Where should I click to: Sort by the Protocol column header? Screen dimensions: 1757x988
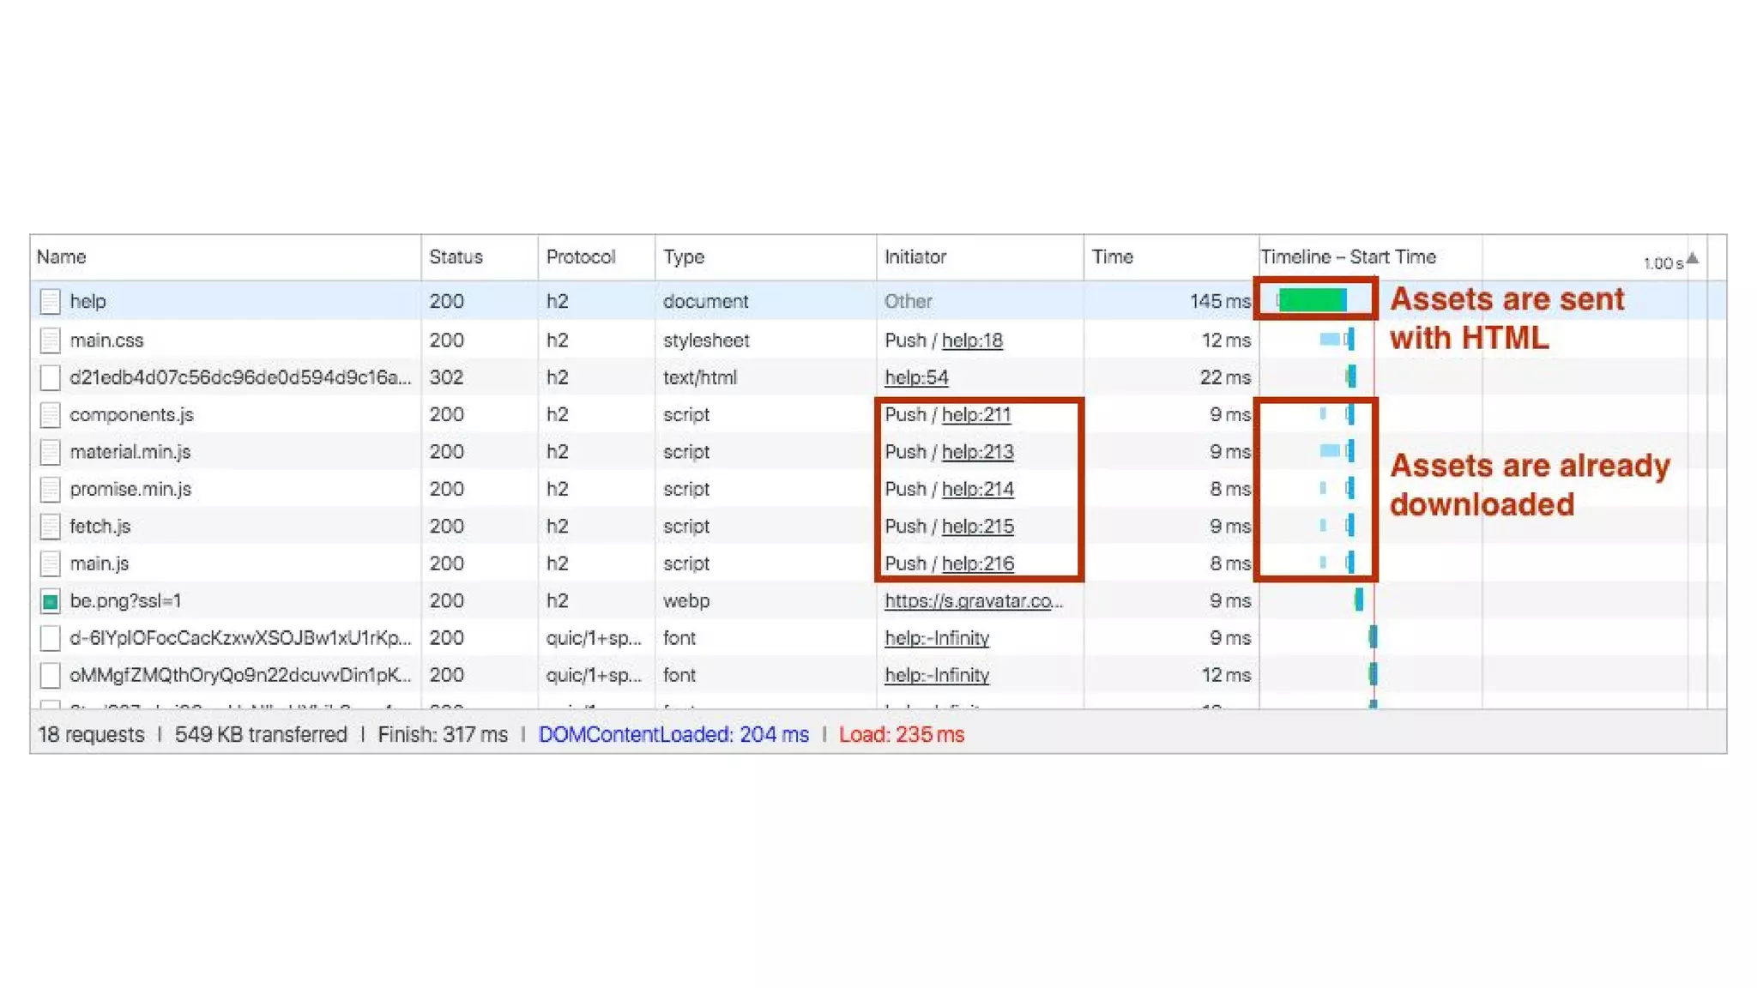coord(581,257)
